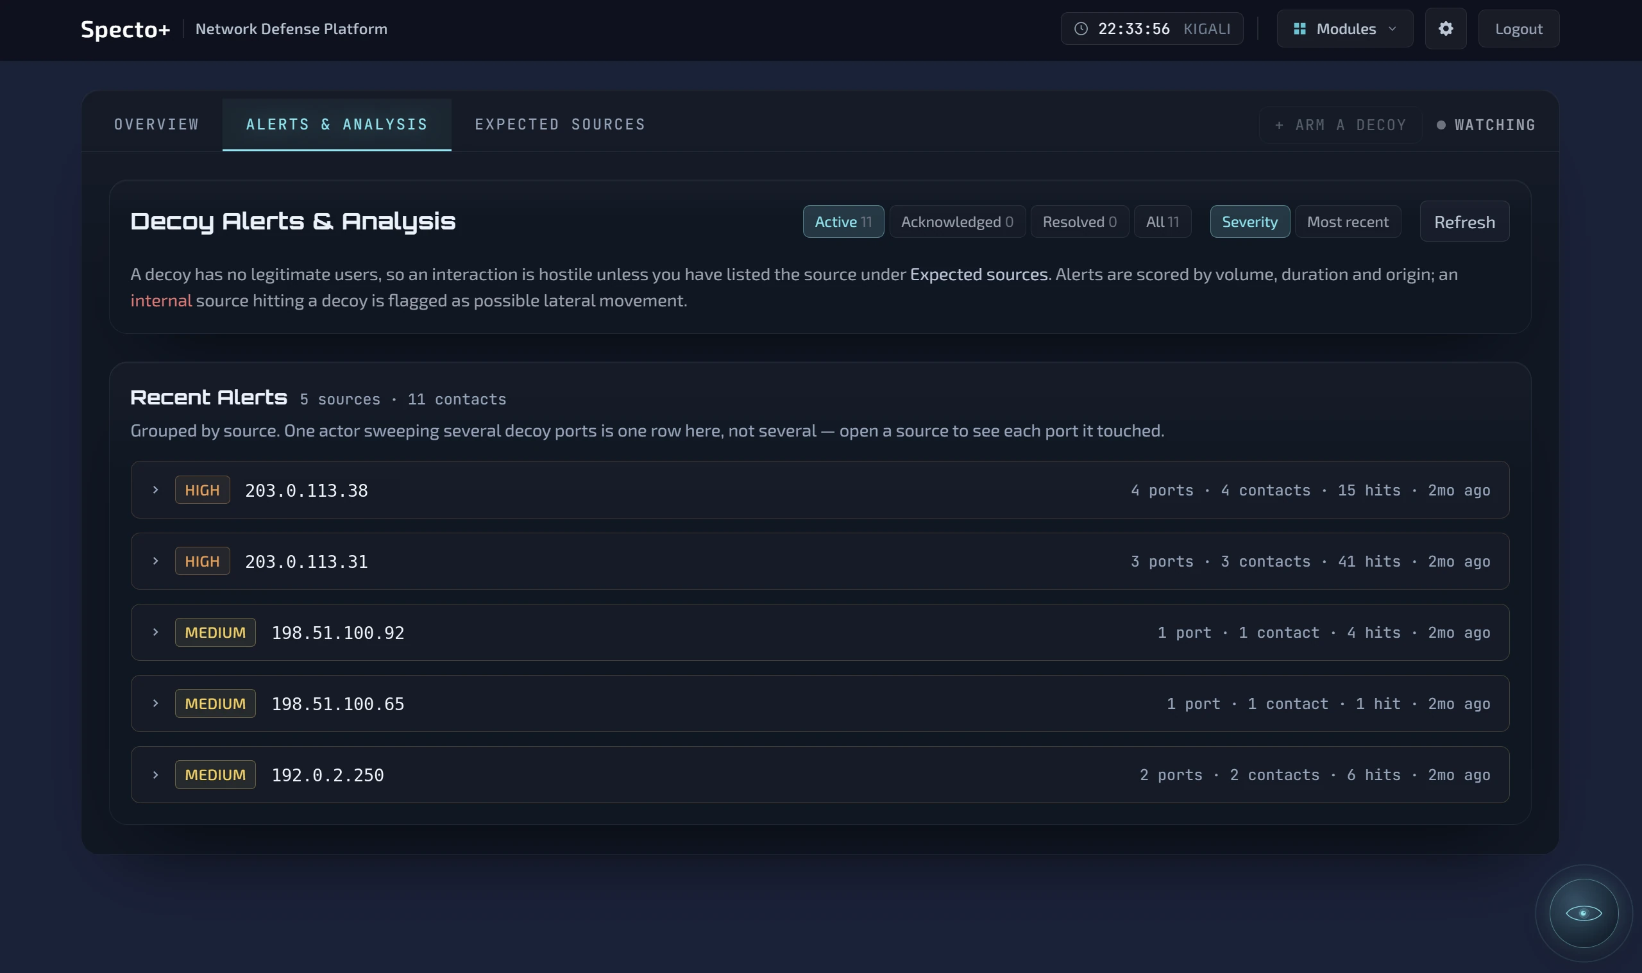The width and height of the screenshot is (1642, 973).
Task: Filter alerts by Acknowledged status
Action: pyautogui.click(x=957, y=222)
